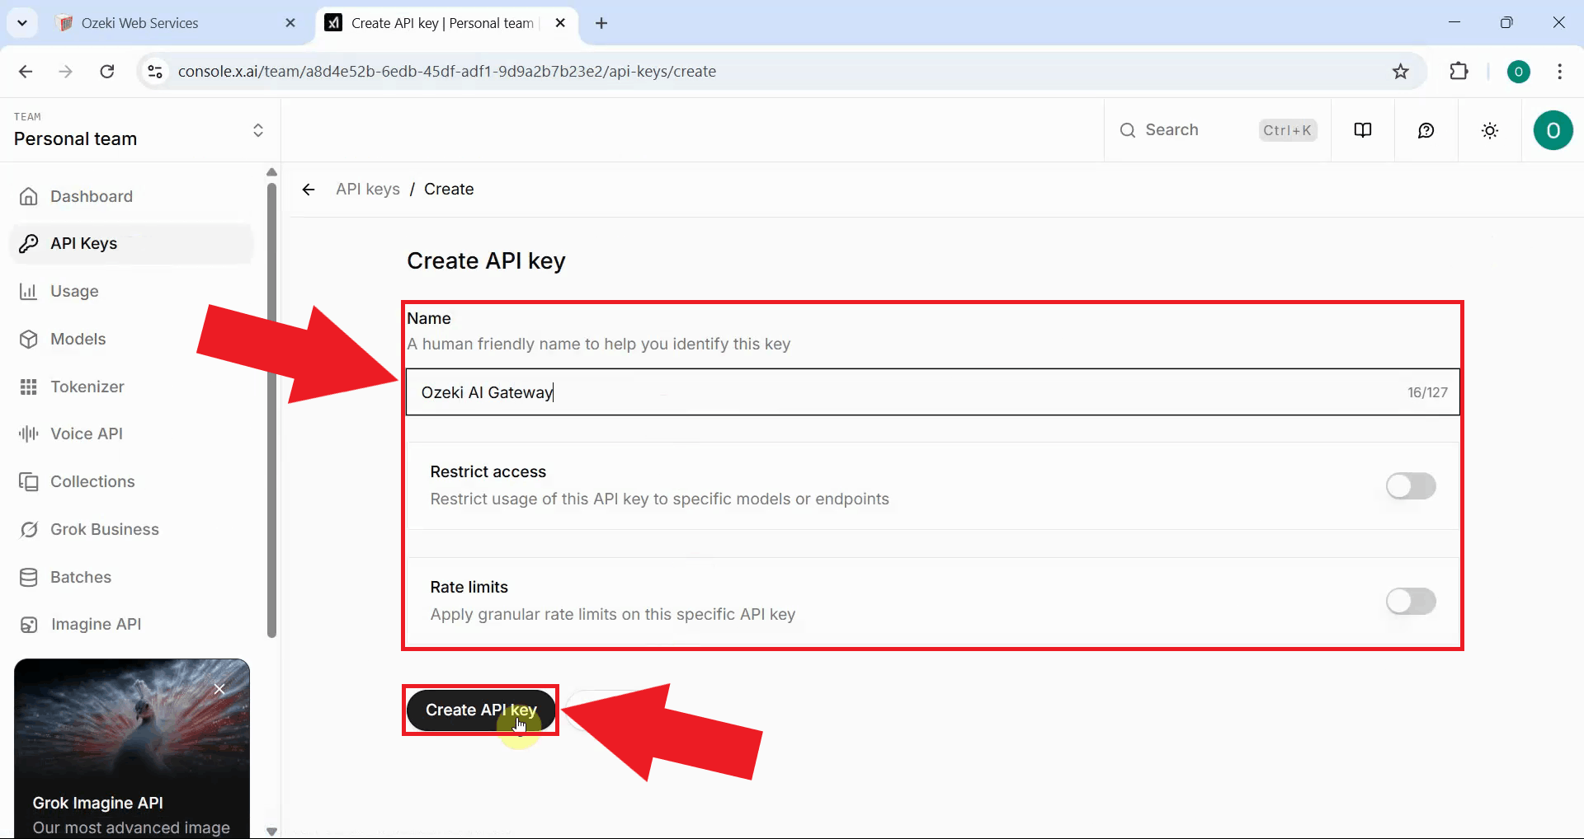Viewport: 1584px width, 839px height.
Task: Open Models via the cube icon
Action: coord(29,338)
